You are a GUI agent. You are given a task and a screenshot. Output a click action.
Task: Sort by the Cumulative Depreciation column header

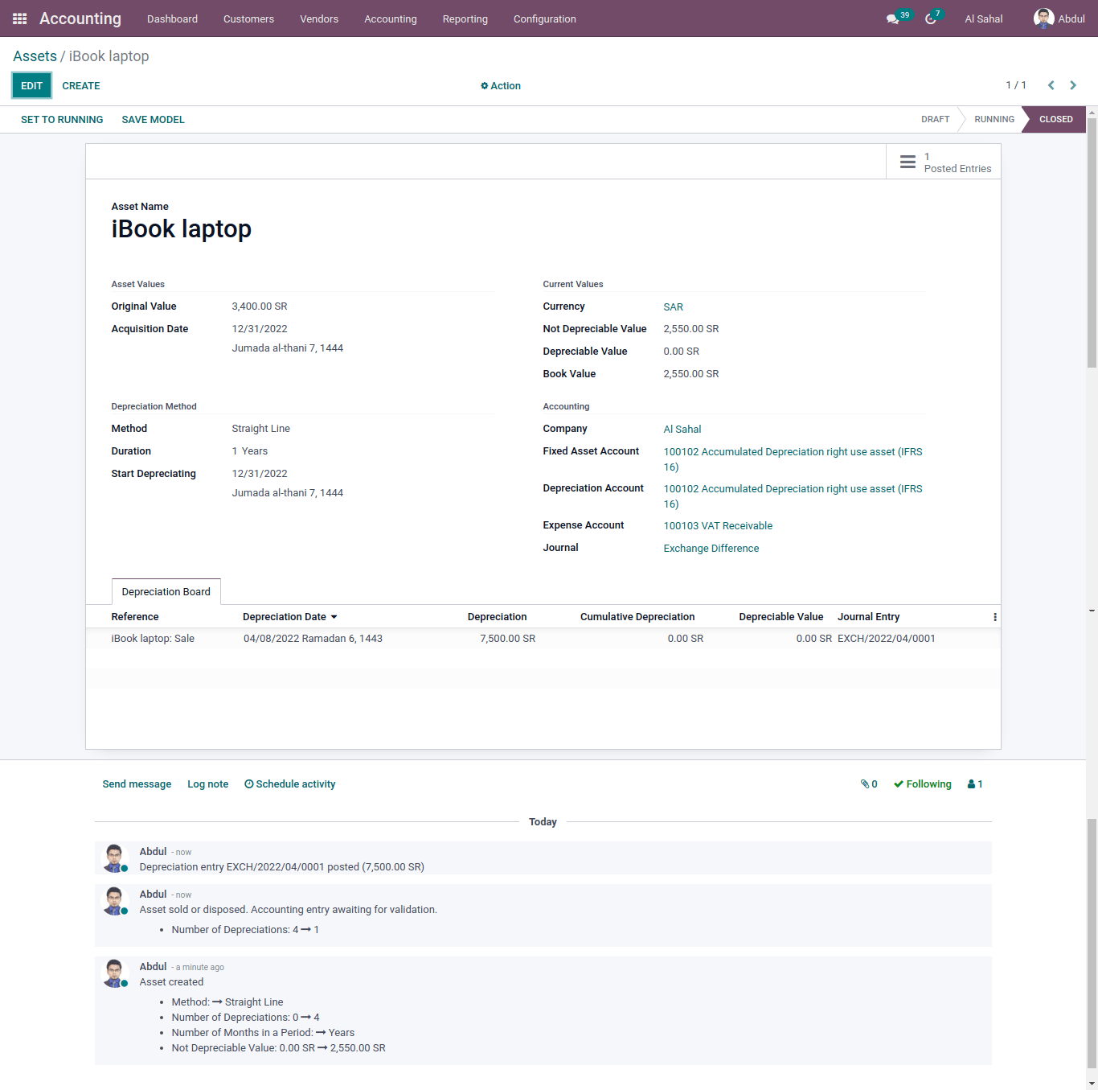point(637,617)
